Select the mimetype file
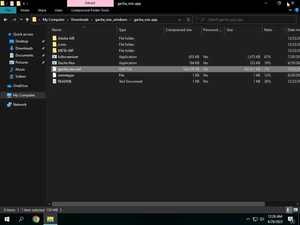Image resolution: width=300 pixels, height=225 pixels. pos(66,75)
